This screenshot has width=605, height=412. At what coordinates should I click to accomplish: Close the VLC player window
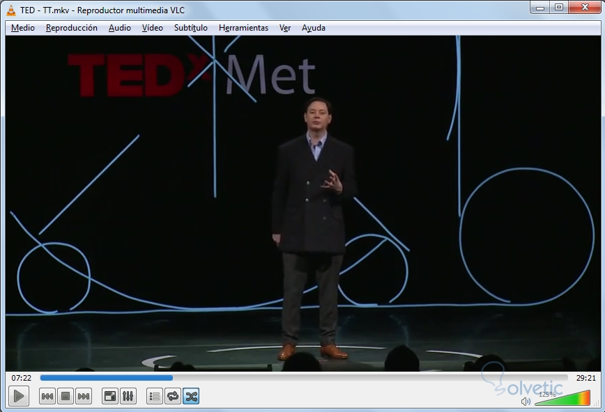[585, 8]
